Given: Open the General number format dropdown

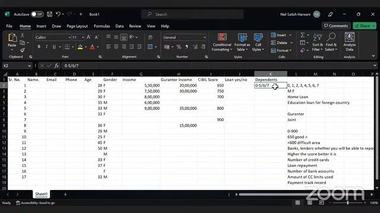Looking at the screenshot, I should tap(204, 37).
